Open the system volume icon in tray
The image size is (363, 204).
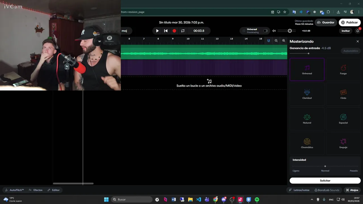(x=343, y=199)
